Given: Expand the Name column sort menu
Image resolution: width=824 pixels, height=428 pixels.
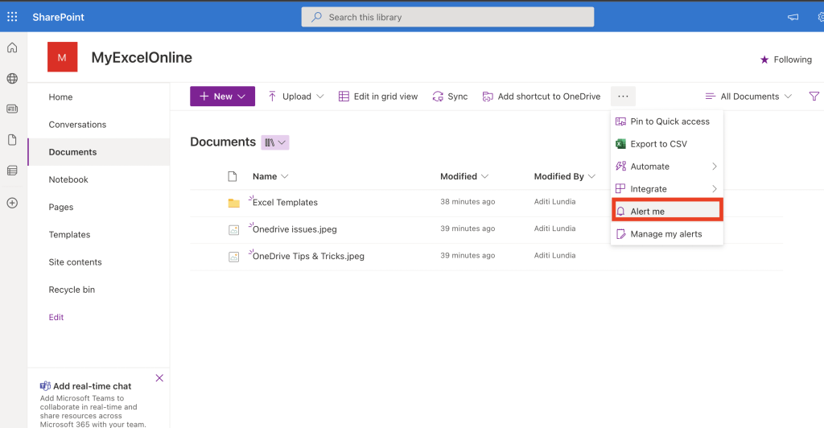Looking at the screenshot, I should [285, 176].
